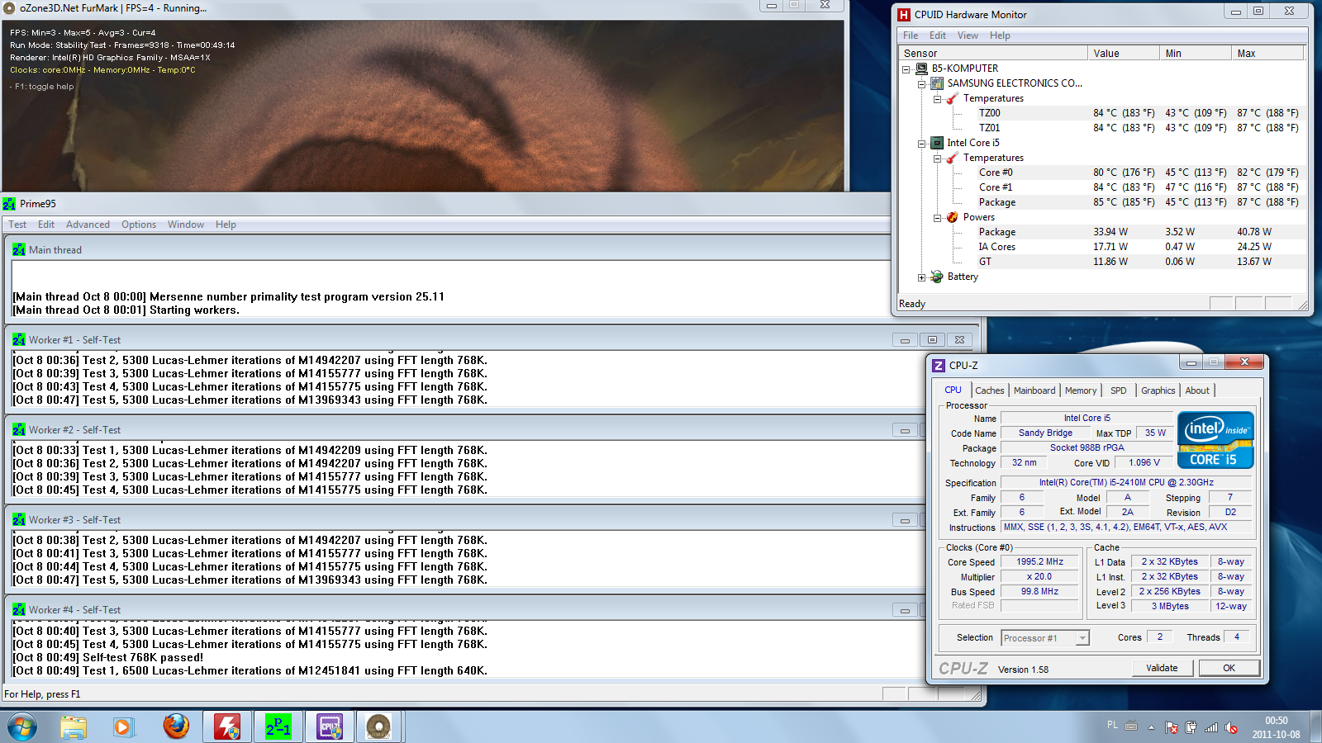
Task: Click the PL language indicator
Action: [x=1112, y=725]
